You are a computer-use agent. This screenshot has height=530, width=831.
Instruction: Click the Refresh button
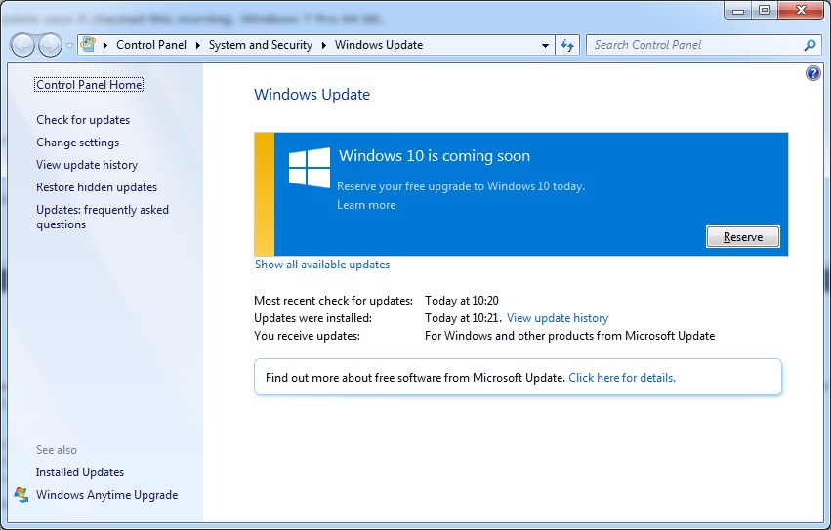(567, 46)
